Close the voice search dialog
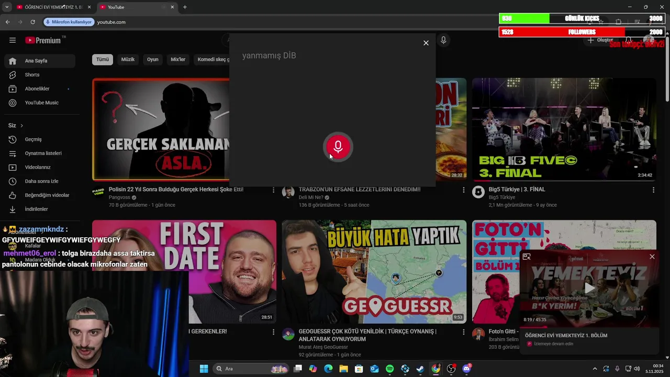The image size is (670, 377). point(426,43)
